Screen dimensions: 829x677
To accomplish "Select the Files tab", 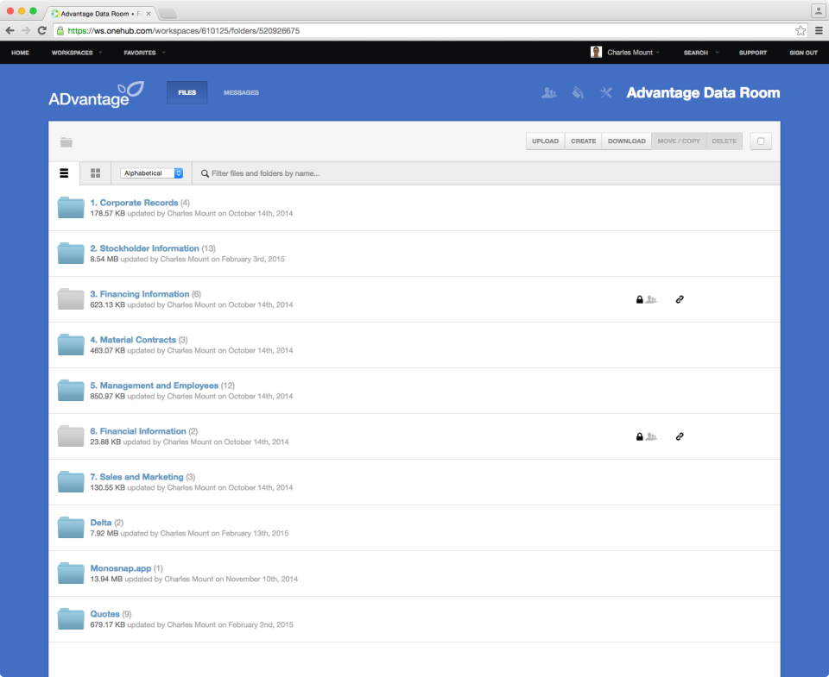I will coord(187,92).
